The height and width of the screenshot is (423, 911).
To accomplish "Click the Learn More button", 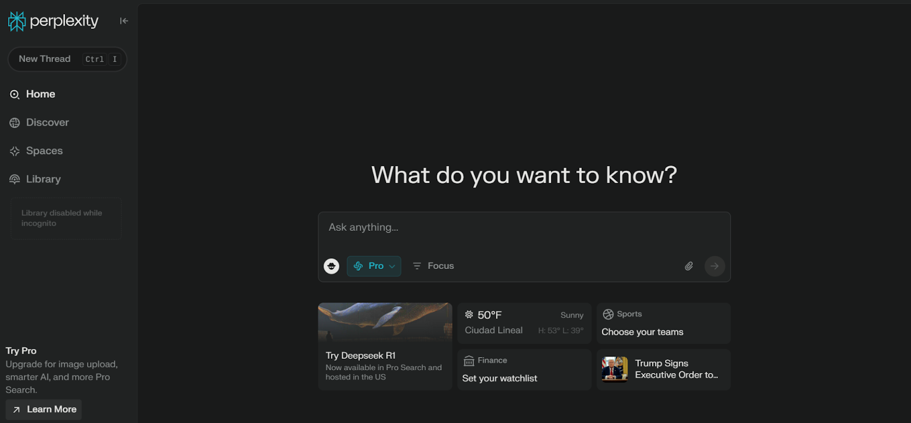I will [44, 410].
